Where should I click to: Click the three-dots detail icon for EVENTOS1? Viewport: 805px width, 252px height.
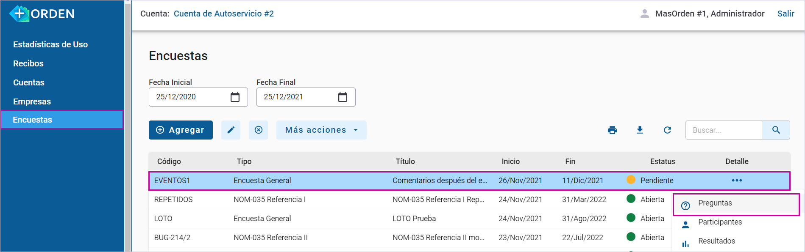pyautogui.click(x=736, y=181)
